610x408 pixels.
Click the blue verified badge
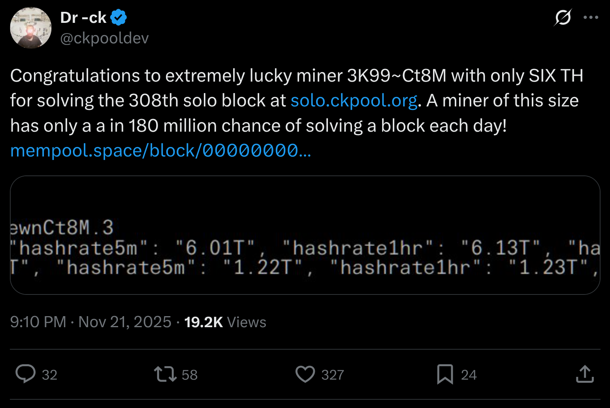(x=119, y=18)
